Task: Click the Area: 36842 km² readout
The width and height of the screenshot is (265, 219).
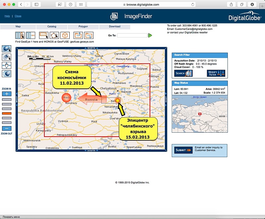Action: tap(215, 89)
